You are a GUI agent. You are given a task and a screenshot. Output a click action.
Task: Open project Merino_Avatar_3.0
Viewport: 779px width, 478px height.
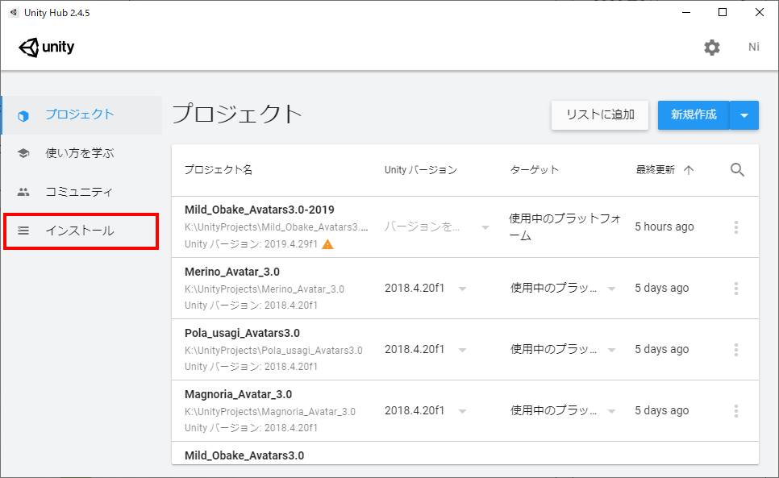click(x=232, y=272)
